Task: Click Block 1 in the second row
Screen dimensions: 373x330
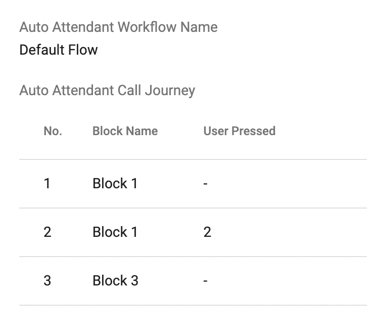Action: tap(115, 232)
